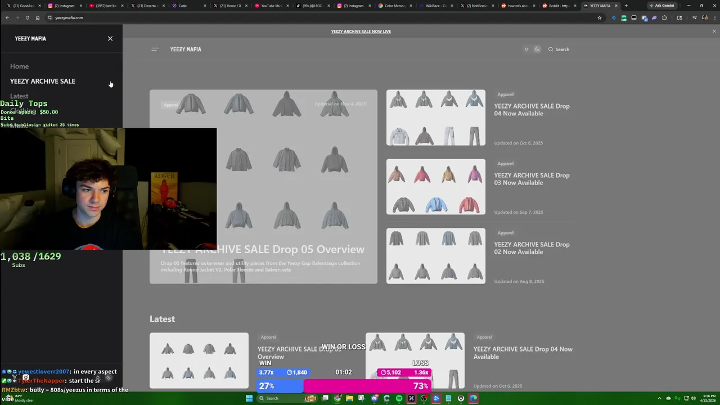Screen dimensions: 720x405
Task: Open Discord from the taskbar
Action: 374,398
